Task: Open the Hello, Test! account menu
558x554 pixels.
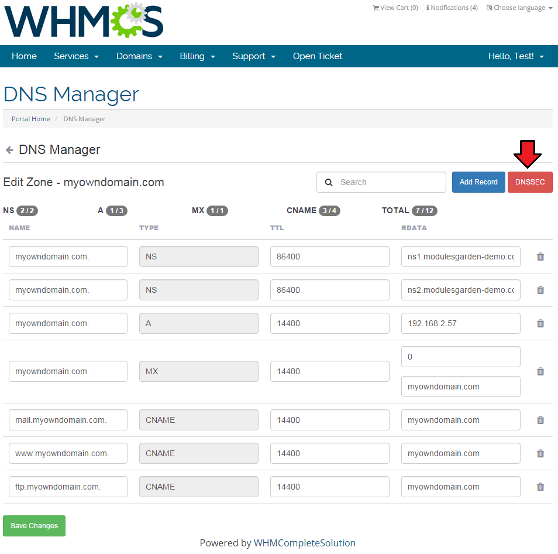Action: click(516, 56)
